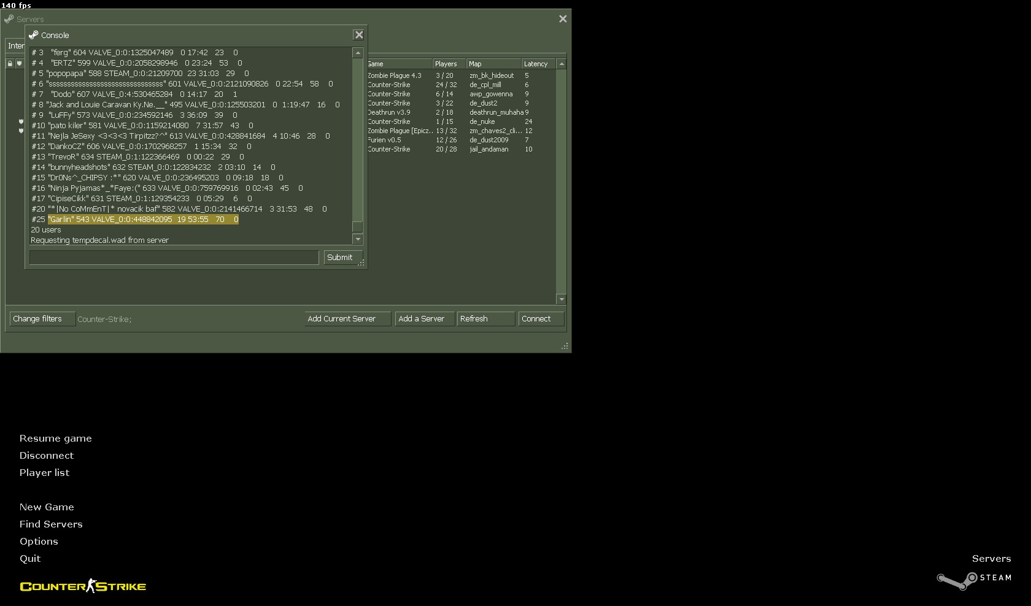Viewport: 1031px width, 606px height.
Task: Sort servers by the password lock column
Action: (10, 63)
